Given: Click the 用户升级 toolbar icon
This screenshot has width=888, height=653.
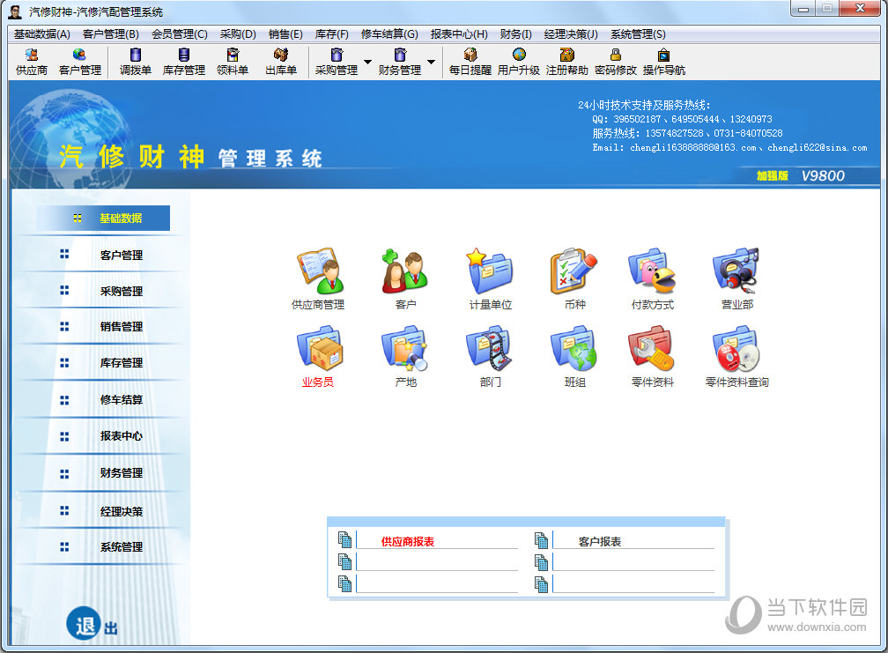Looking at the screenshot, I should coord(519,62).
